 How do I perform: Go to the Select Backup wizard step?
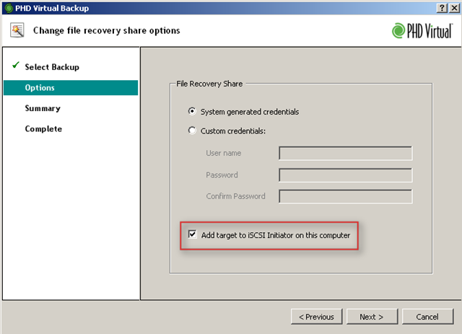point(52,67)
